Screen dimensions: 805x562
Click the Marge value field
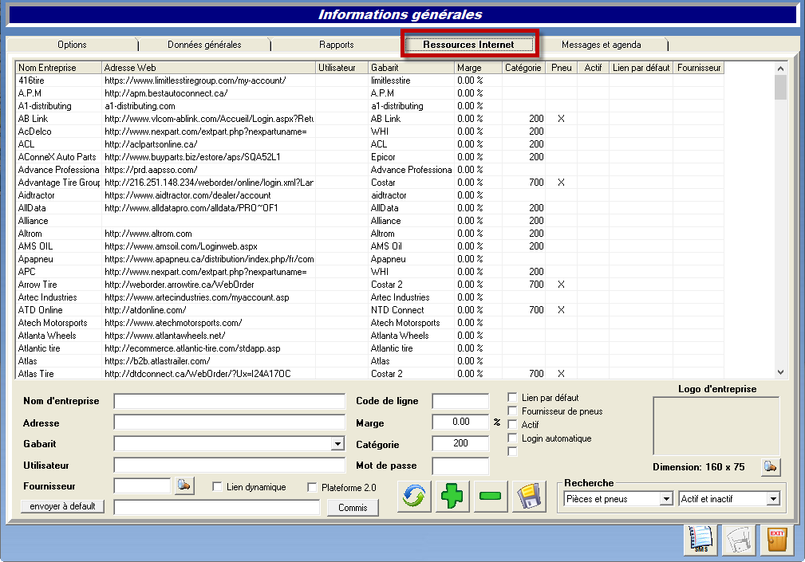460,422
